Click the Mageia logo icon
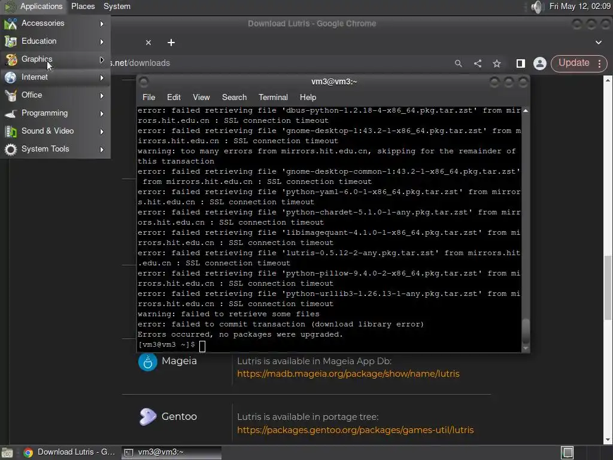This screenshot has width=613, height=460. click(148, 362)
